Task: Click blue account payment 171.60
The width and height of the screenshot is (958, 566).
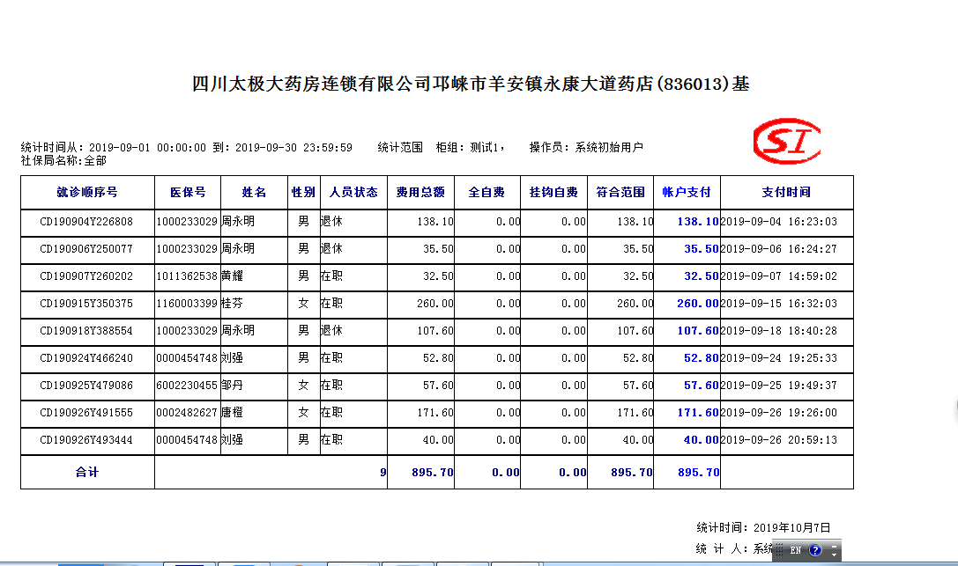Action: (x=698, y=413)
